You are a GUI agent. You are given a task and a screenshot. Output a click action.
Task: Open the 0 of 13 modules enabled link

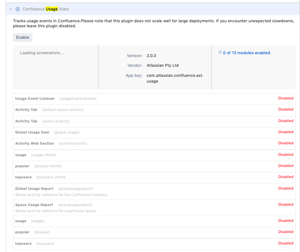tap(246, 53)
